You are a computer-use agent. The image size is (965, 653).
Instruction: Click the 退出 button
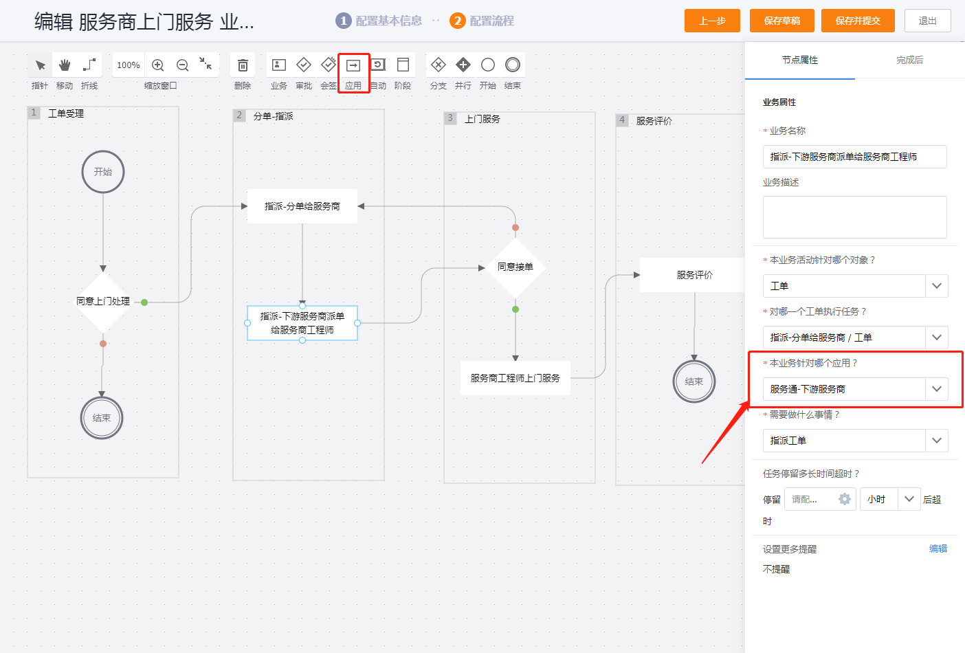(928, 21)
